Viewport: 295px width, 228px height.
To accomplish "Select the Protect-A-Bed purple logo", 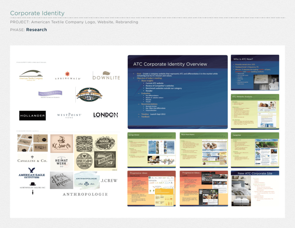I will (50, 94).
